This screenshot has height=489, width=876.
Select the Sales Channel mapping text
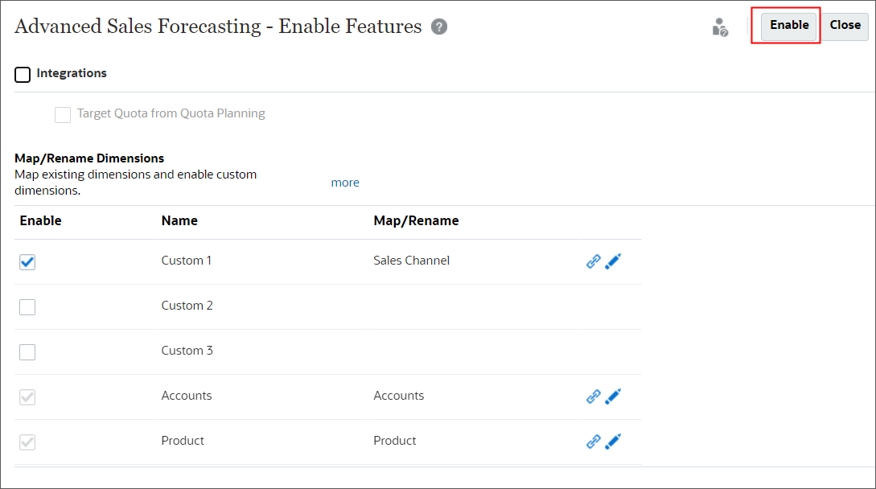pyautogui.click(x=411, y=260)
